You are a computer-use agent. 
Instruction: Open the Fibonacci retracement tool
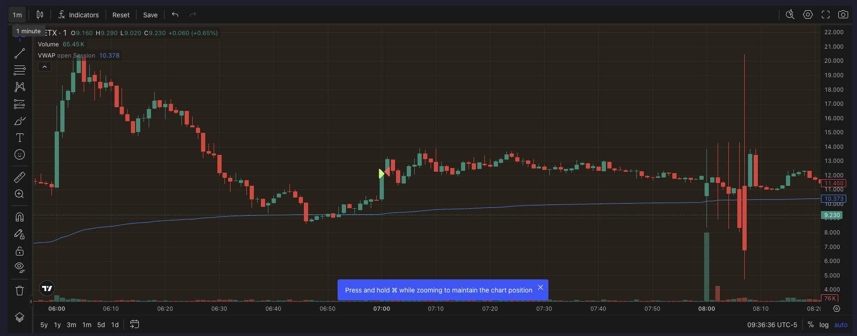point(20,70)
